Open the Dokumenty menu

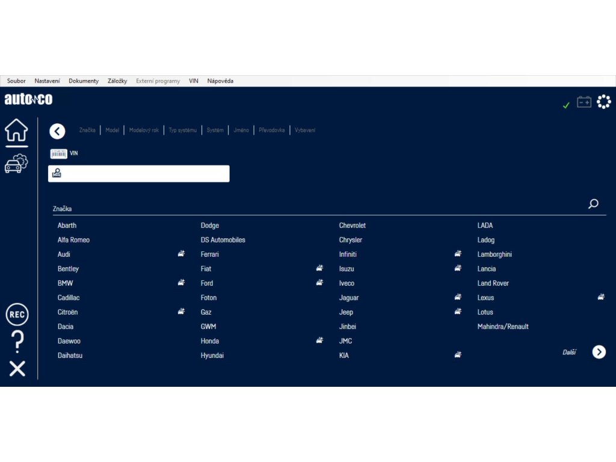click(x=84, y=81)
